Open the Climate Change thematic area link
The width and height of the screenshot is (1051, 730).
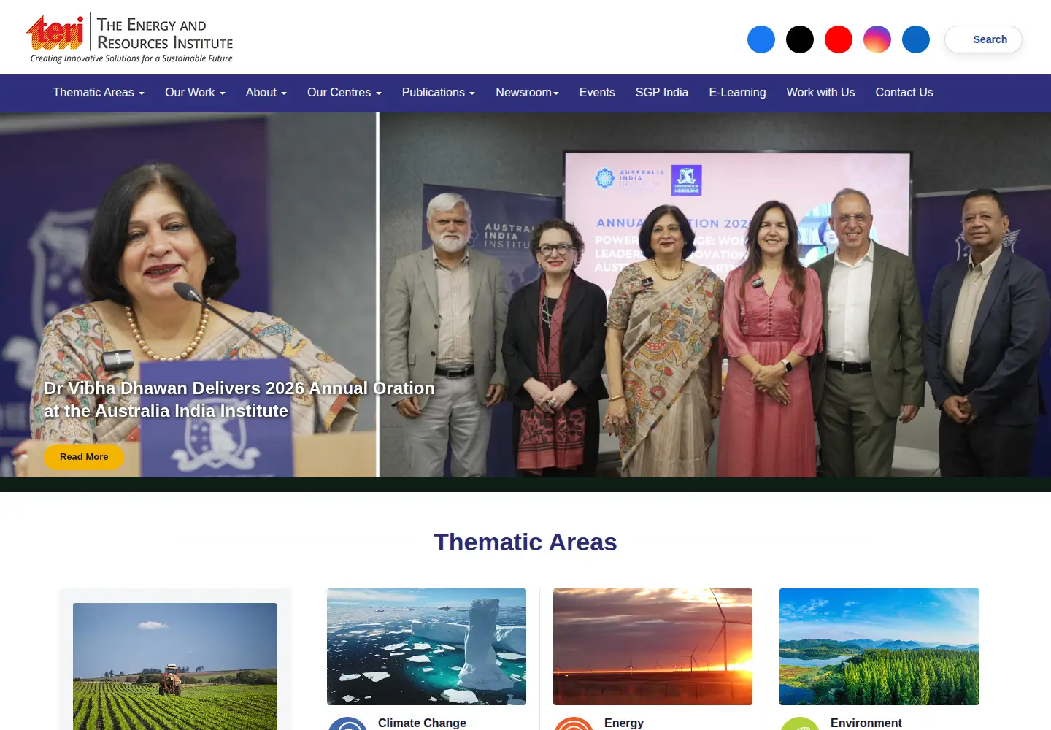point(422,723)
